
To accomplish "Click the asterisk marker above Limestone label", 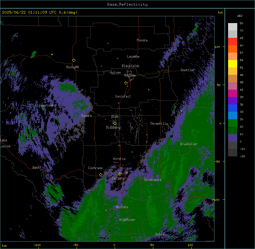I will (x=45, y=102).
